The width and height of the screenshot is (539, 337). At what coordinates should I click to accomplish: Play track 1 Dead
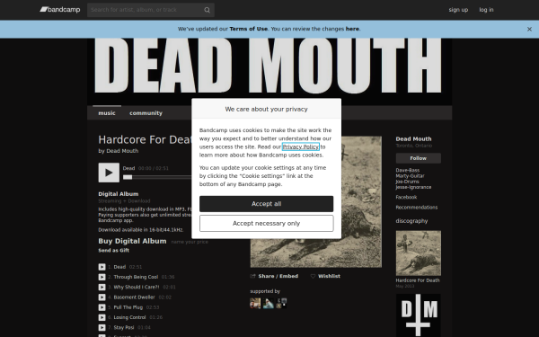pos(102,267)
